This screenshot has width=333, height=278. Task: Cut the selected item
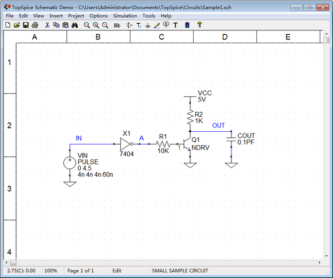47,25
